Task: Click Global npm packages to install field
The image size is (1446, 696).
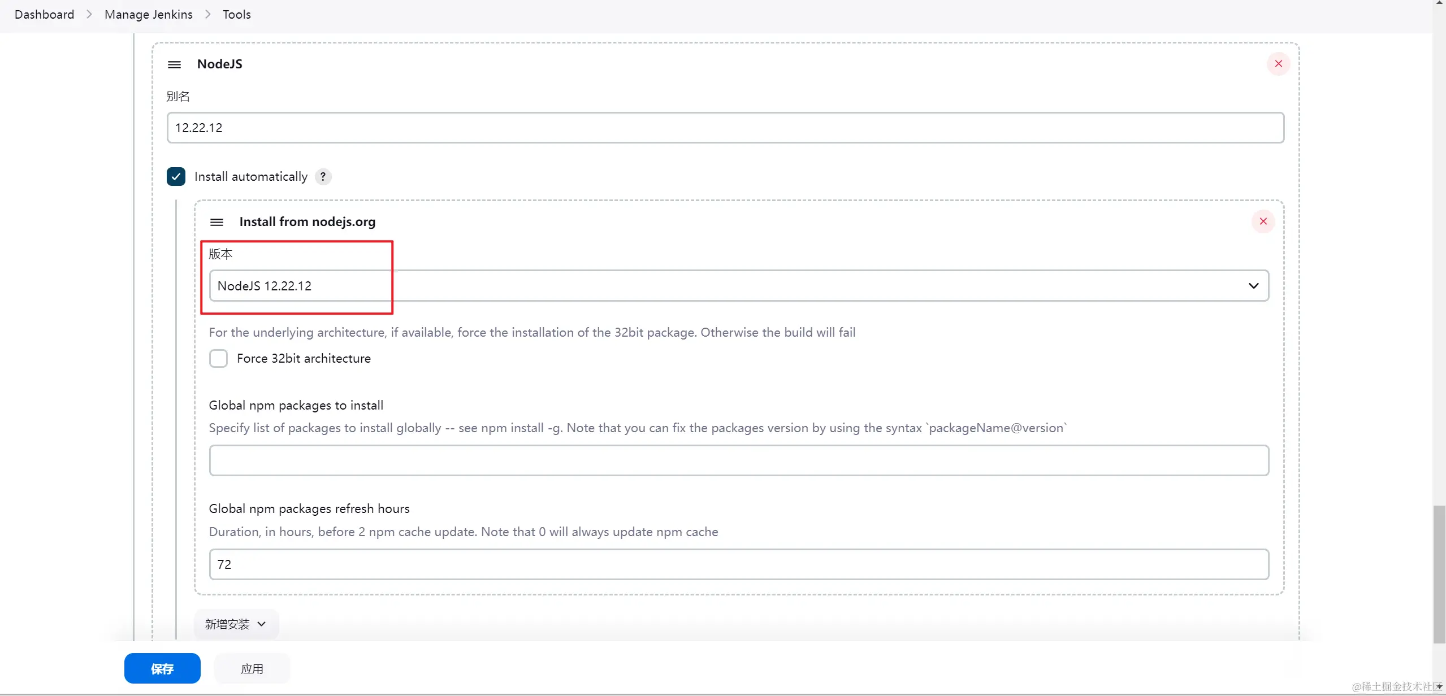Action: (x=738, y=460)
